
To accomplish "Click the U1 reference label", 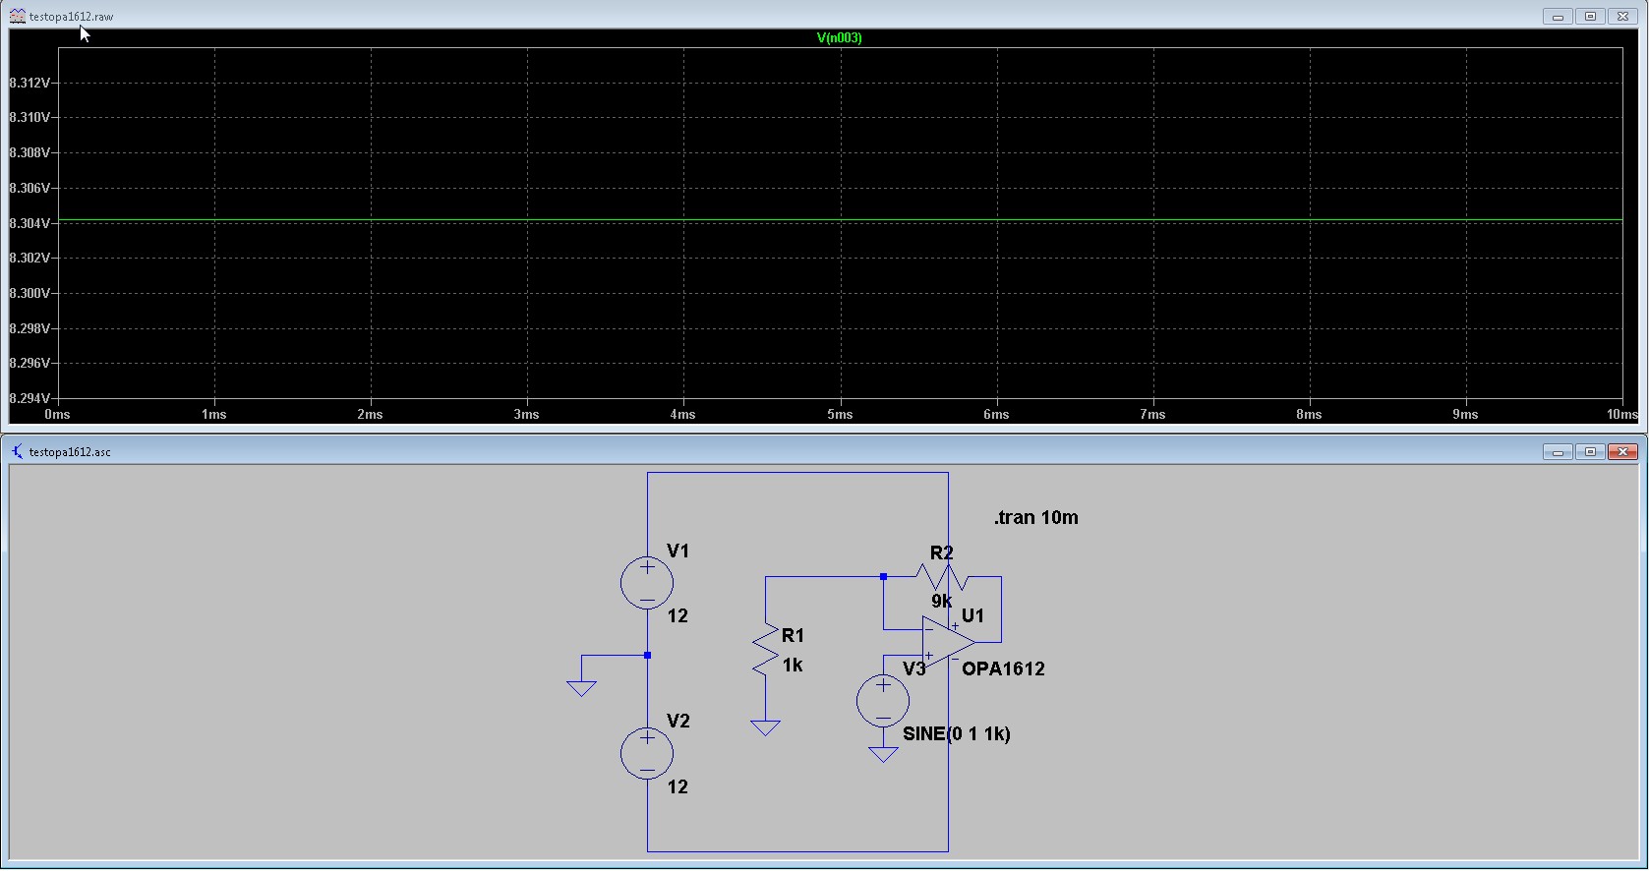I will [972, 615].
